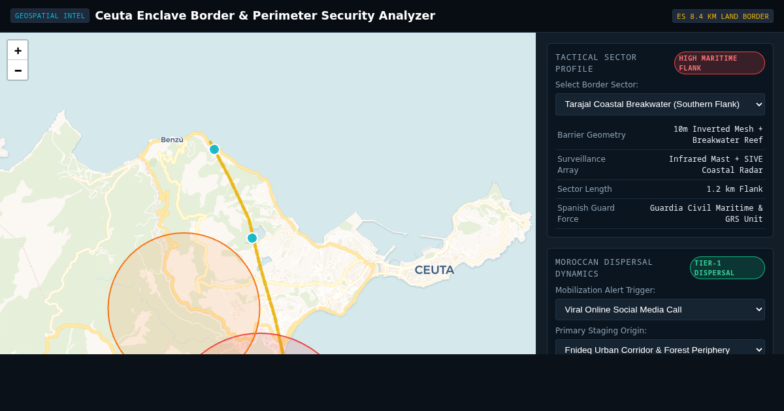This screenshot has height=411, width=784.
Task: Click Guardia Civil Maritime & GRS Unit value
Action: [x=706, y=213]
